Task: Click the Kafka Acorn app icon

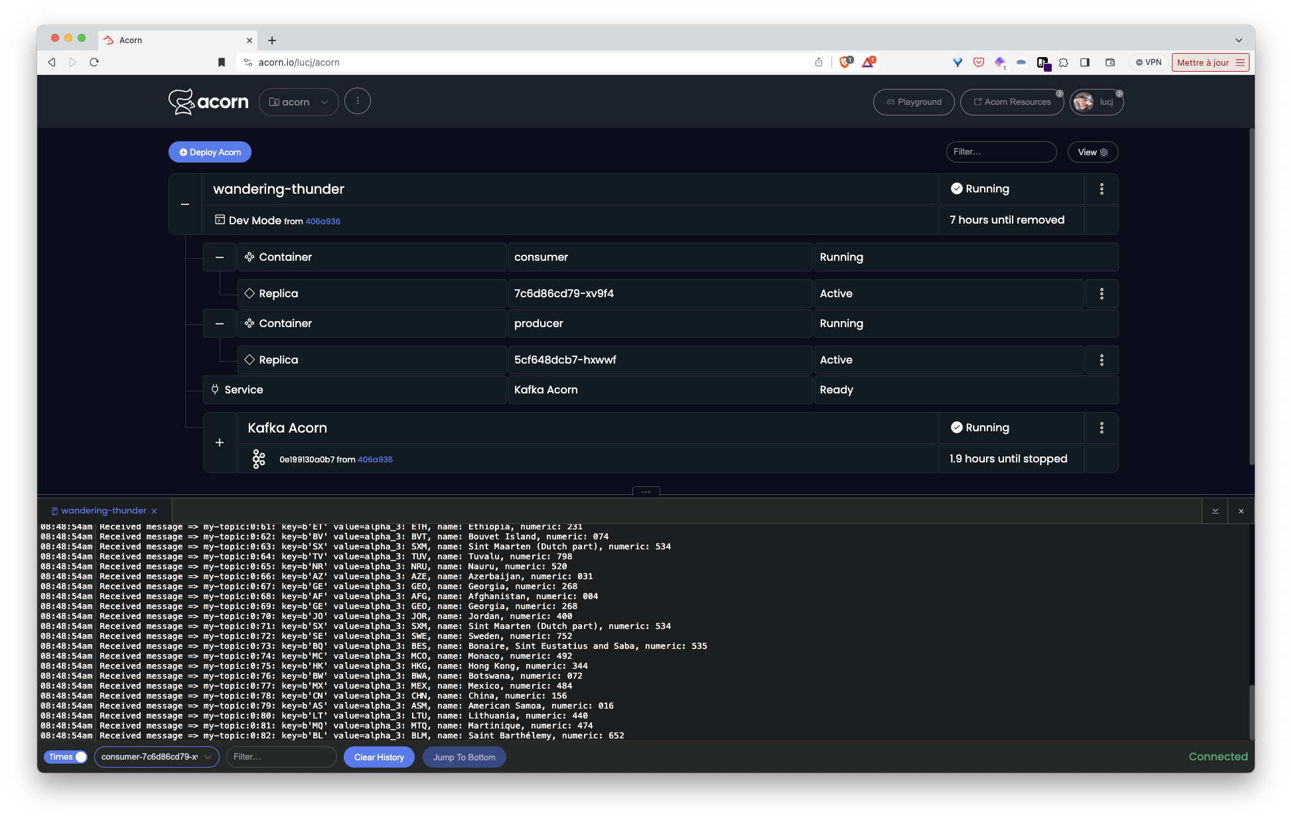Action: (260, 458)
